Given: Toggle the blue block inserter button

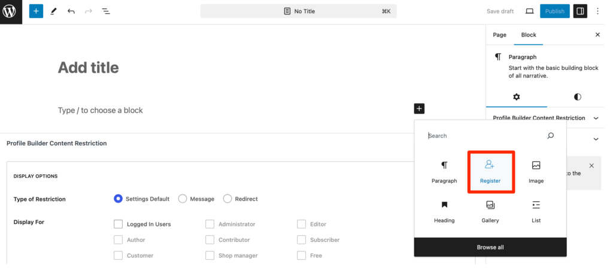Looking at the screenshot, I should pos(36,11).
